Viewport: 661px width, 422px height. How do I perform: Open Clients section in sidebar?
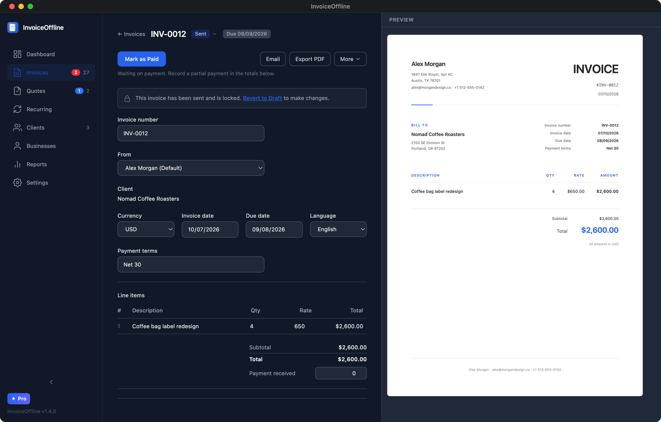(35, 128)
